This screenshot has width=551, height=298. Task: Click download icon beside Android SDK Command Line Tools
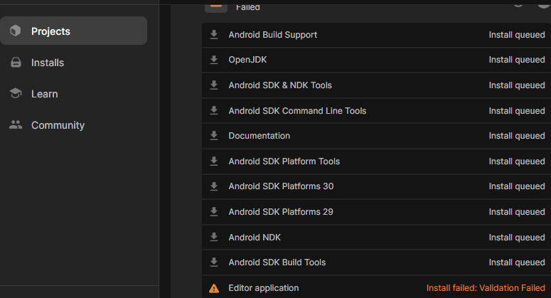(x=214, y=110)
